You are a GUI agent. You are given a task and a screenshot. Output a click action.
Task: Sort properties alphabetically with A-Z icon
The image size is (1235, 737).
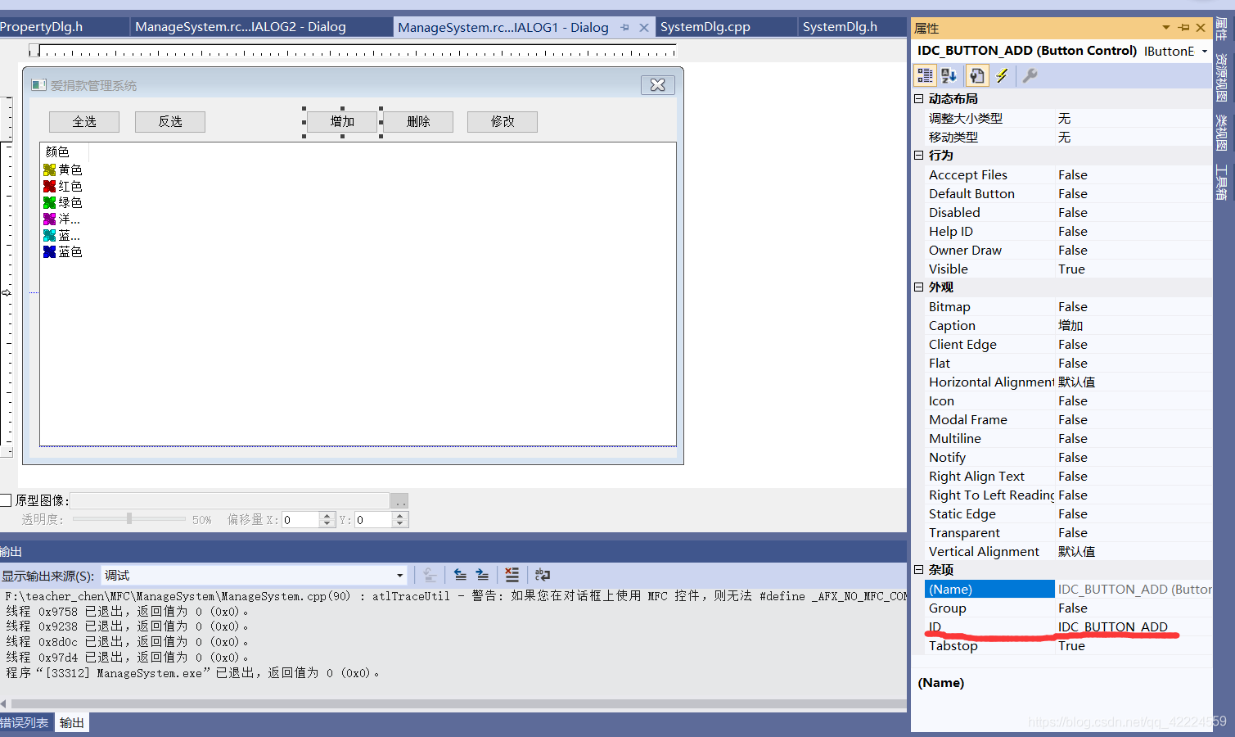click(x=949, y=75)
